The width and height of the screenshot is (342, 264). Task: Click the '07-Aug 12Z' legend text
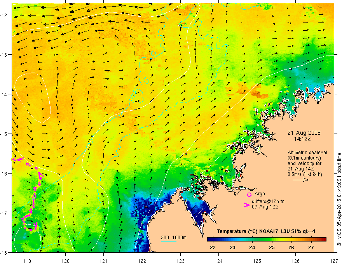click(265, 207)
